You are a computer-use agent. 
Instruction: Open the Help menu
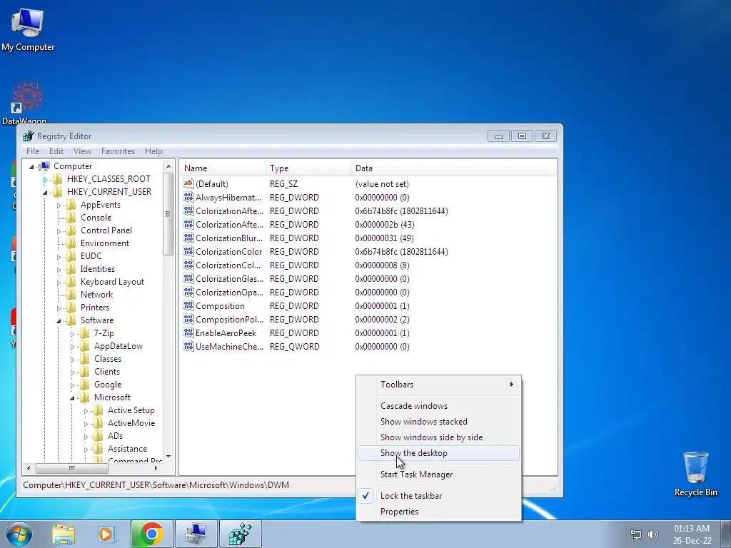tap(153, 151)
